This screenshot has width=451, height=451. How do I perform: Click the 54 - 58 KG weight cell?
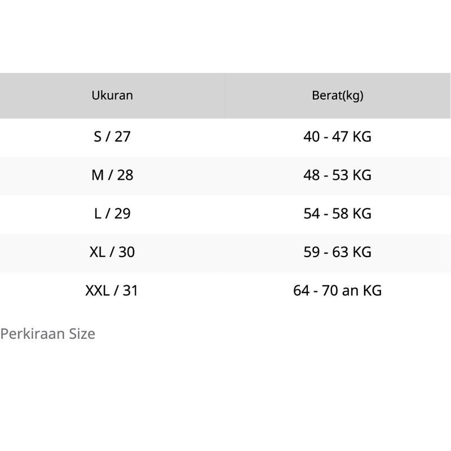338,214
